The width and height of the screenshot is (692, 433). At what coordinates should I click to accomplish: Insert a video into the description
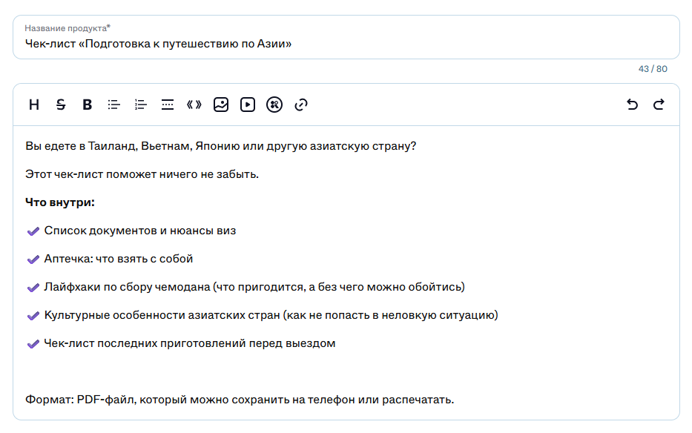(248, 105)
